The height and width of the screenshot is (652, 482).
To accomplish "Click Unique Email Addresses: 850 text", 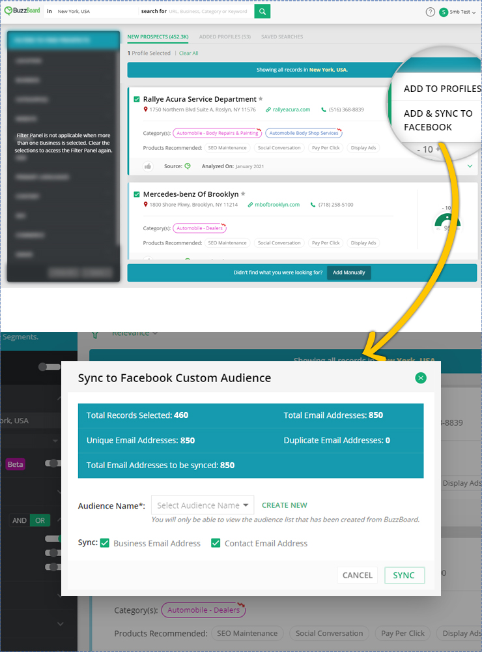I will point(141,440).
